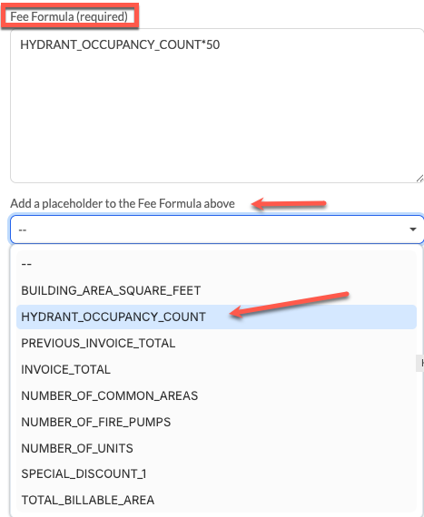Image resolution: width=424 pixels, height=517 pixels.
Task: Choose BUILDING_AREA_SQUARE_FEET placeholder option
Action: point(216,290)
